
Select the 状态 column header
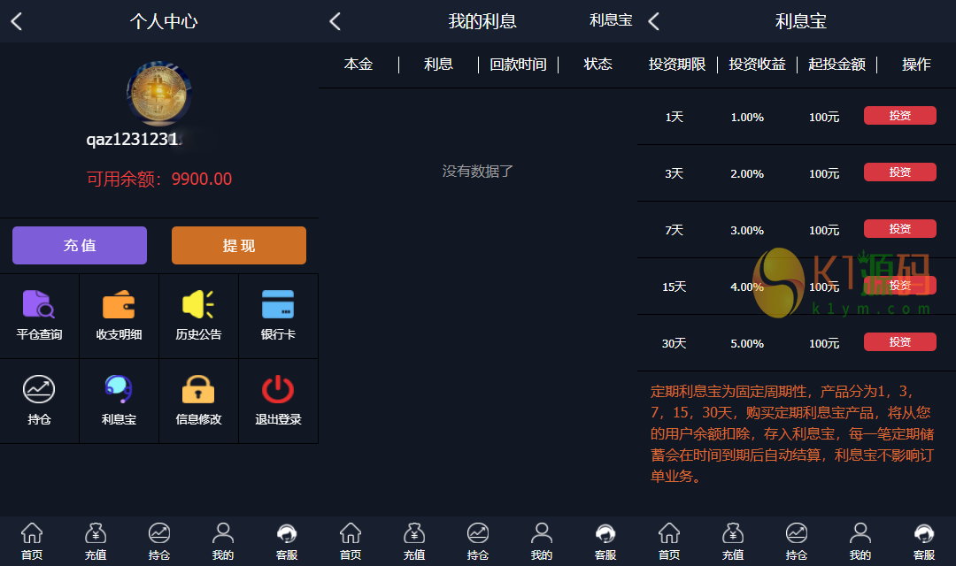(597, 64)
